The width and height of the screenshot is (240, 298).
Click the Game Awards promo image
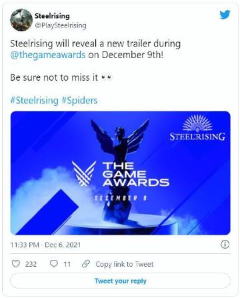(121, 173)
